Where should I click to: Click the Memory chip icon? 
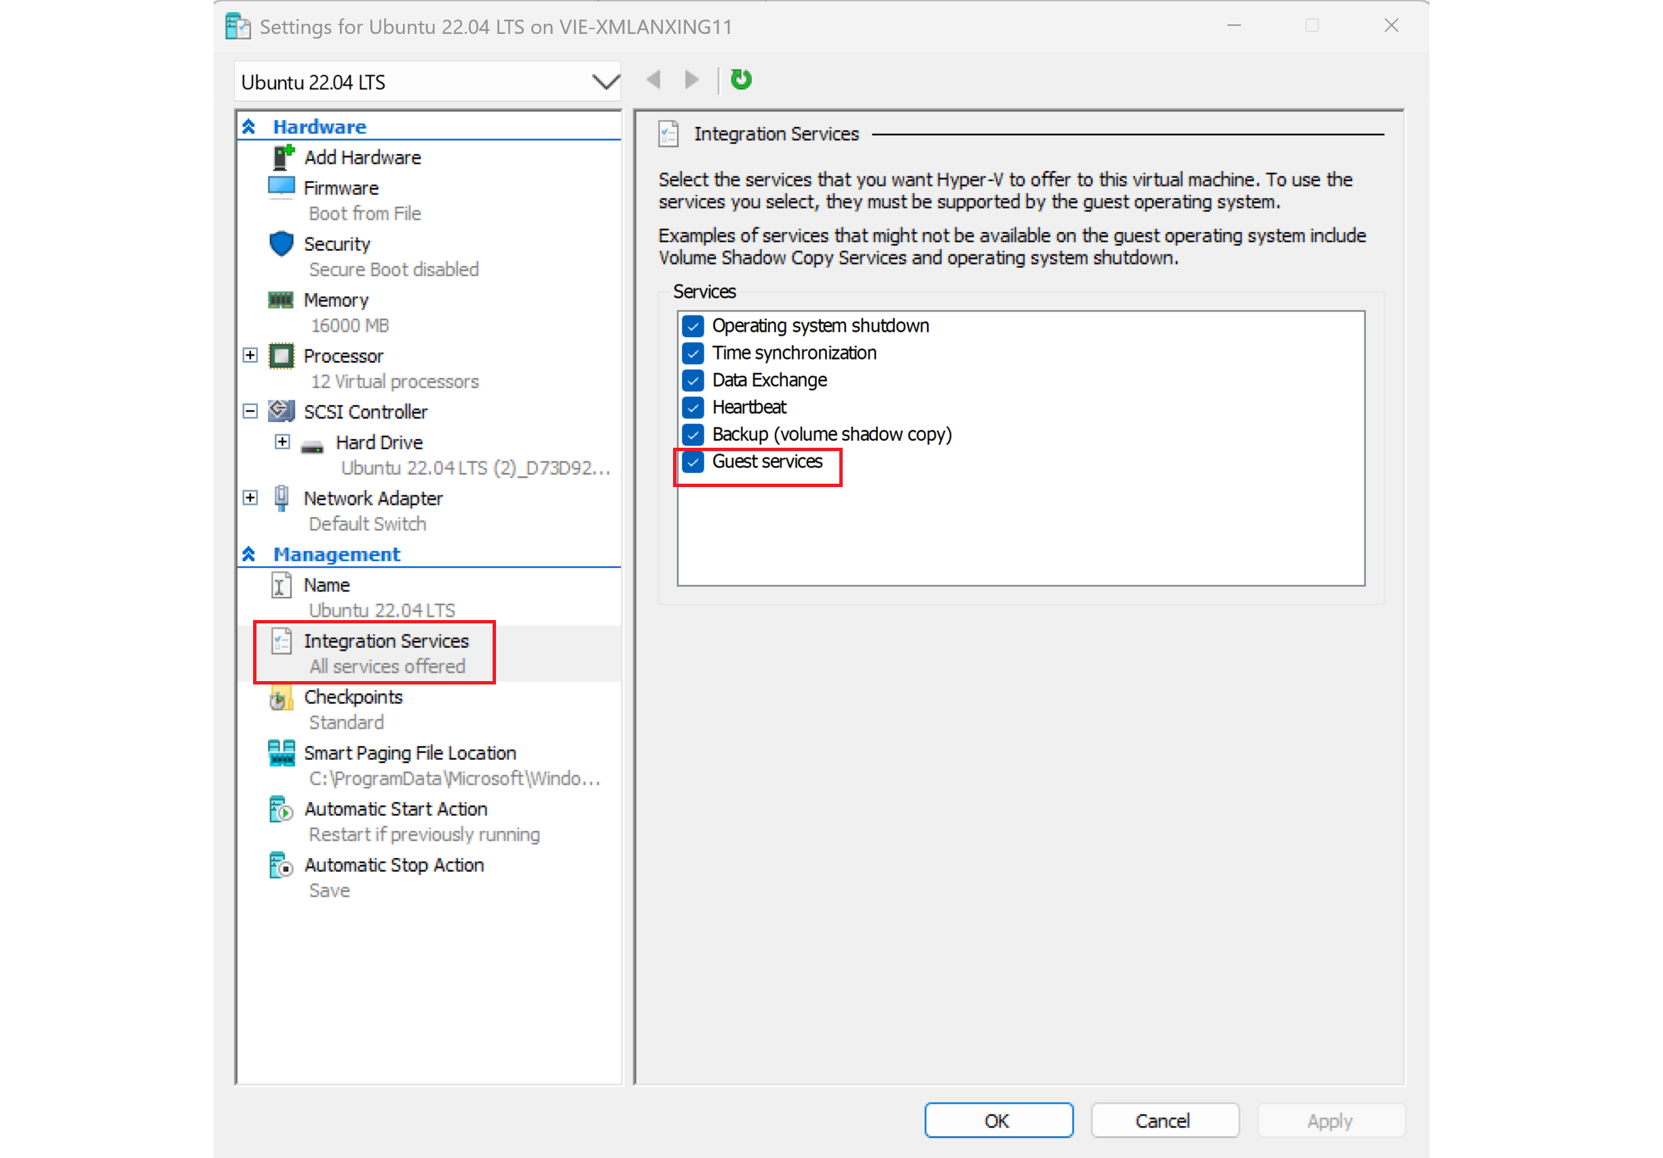pos(281,300)
